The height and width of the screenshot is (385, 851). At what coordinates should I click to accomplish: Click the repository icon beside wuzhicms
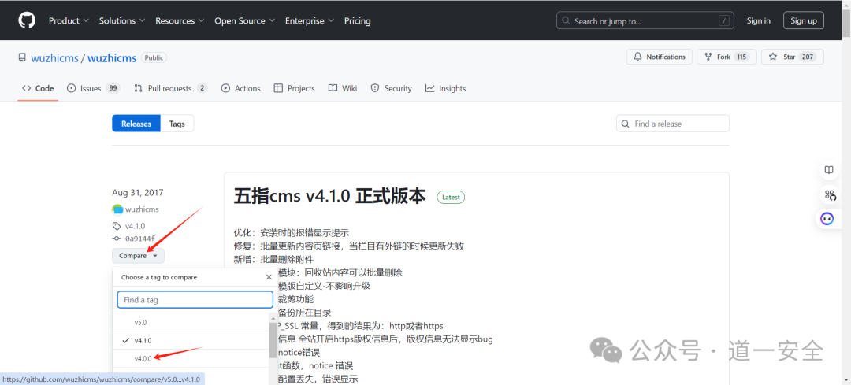pos(22,58)
